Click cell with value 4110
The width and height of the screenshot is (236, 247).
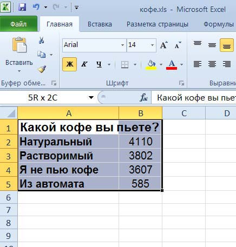(x=141, y=142)
